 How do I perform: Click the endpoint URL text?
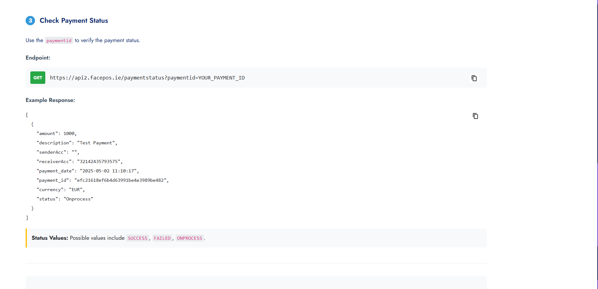[x=147, y=78]
